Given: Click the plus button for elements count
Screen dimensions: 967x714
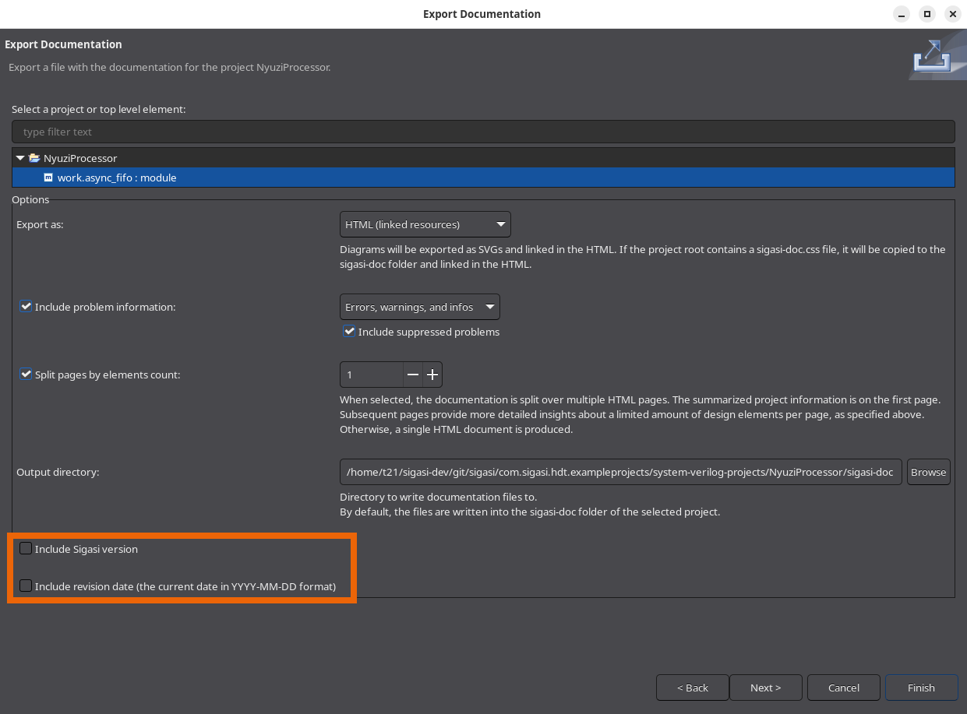Looking at the screenshot, I should (x=432, y=375).
